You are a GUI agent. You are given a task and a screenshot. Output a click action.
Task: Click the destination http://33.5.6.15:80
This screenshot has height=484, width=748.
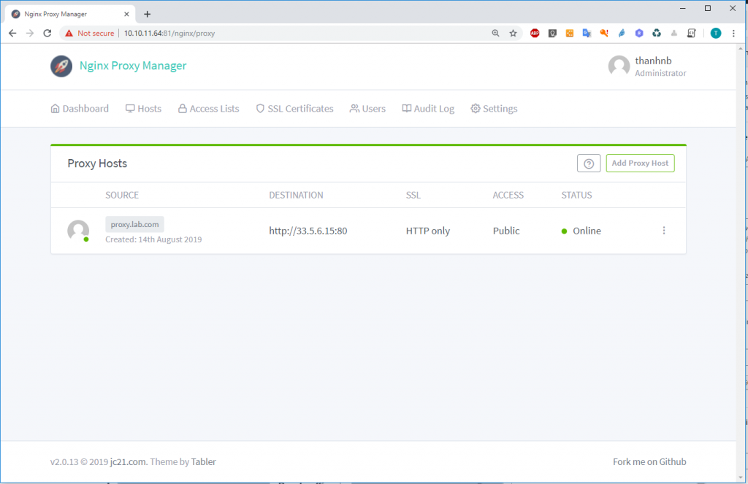(x=308, y=231)
